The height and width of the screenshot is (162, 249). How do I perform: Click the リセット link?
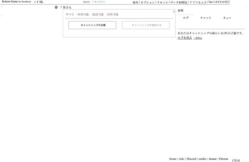[x=162, y=2]
